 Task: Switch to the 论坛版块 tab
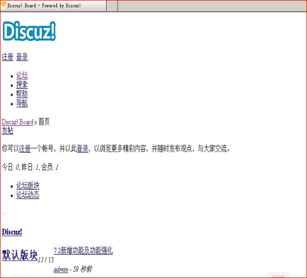click(x=28, y=185)
